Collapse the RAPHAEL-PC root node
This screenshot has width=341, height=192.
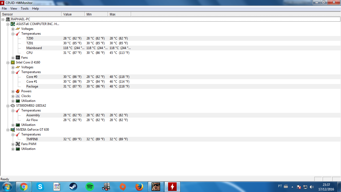(3, 19)
